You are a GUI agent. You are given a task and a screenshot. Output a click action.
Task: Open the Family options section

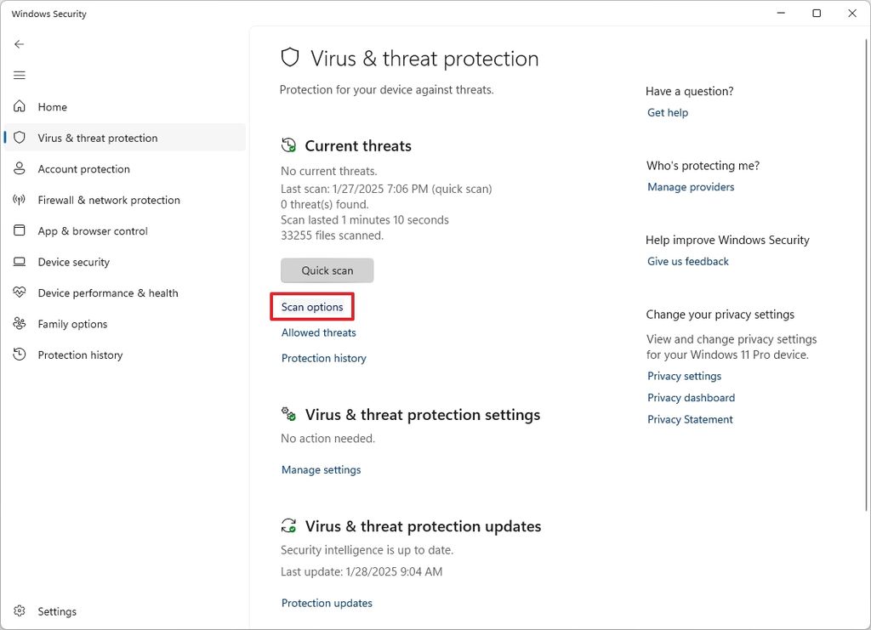[72, 324]
